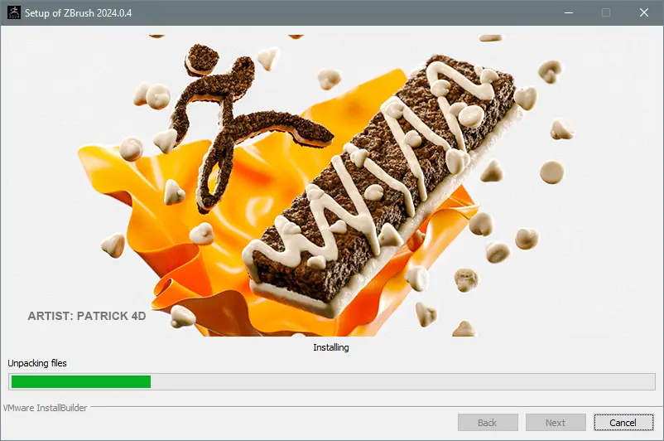Image resolution: width=664 pixels, height=441 pixels.
Task: Close the setup window with X
Action: click(644, 12)
